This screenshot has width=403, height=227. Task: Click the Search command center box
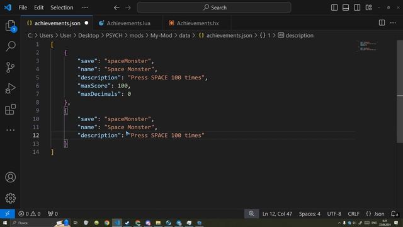pyautogui.click(x=214, y=8)
